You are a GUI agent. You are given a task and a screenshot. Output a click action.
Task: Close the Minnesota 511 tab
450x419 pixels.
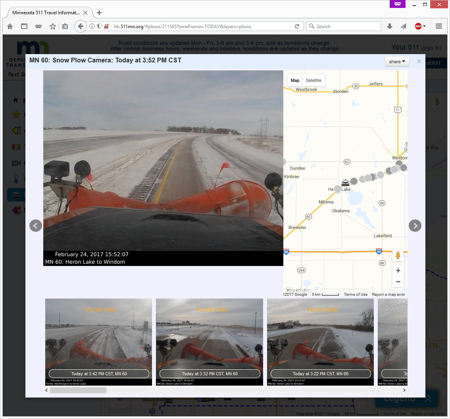click(85, 13)
